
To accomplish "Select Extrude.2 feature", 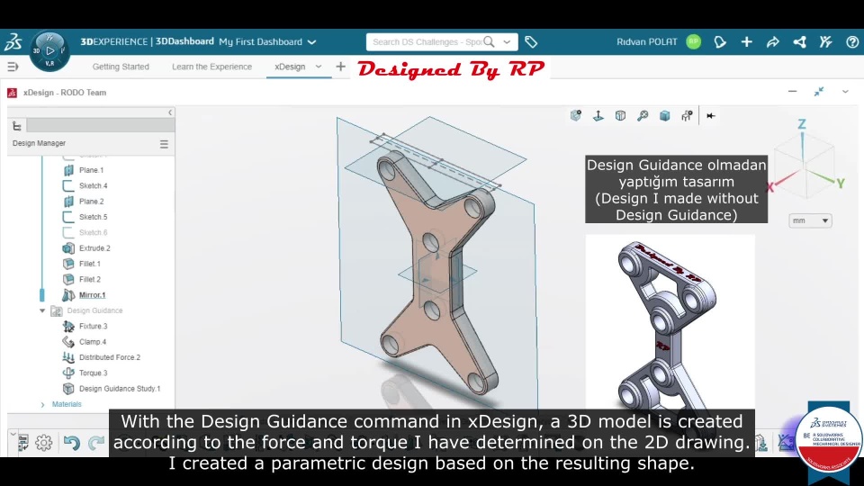I will (x=94, y=248).
